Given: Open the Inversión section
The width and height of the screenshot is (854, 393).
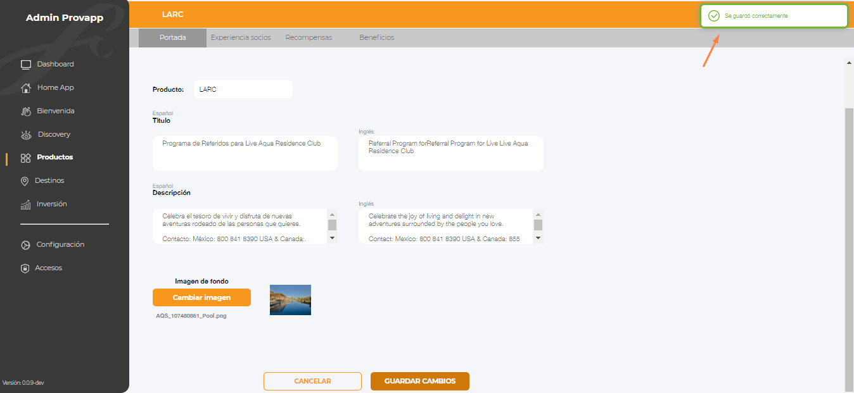Looking at the screenshot, I should pos(52,204).
